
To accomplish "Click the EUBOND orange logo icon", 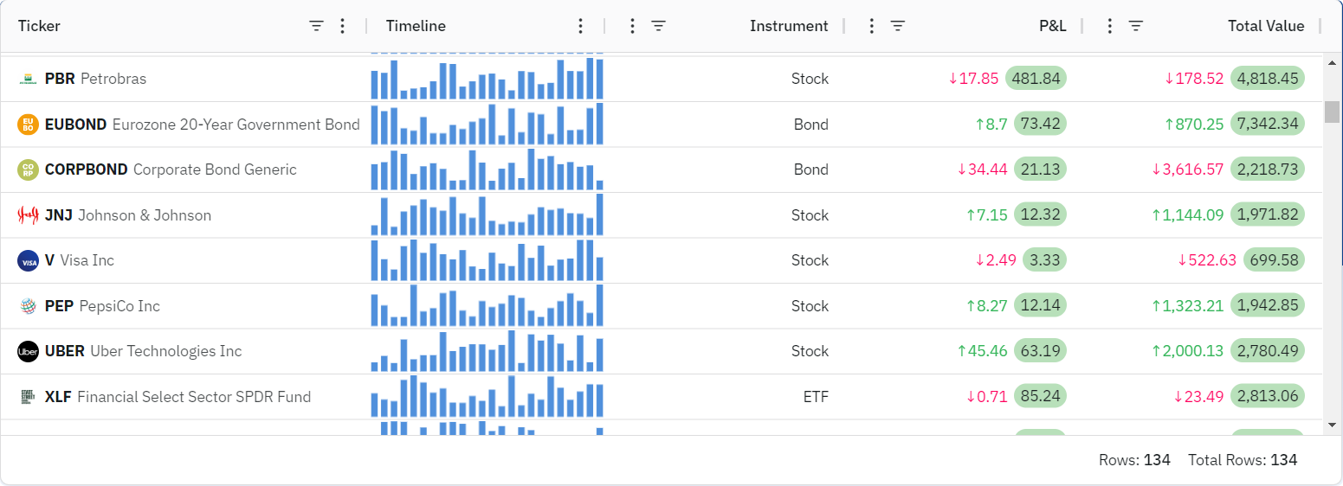I will (29, 125).
